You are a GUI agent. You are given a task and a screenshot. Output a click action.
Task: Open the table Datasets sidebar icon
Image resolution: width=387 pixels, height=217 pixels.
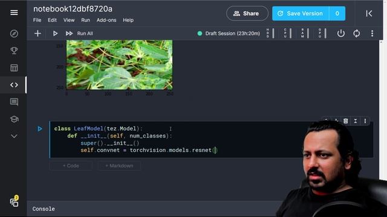point(14,68)
